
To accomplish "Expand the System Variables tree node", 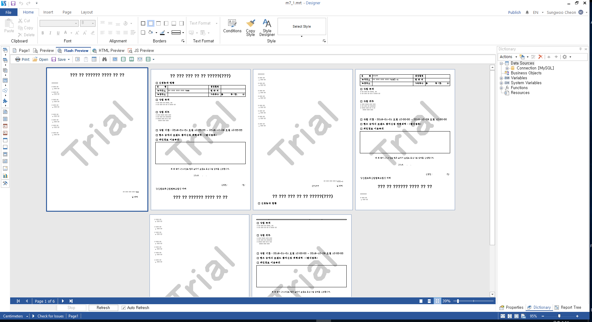I will pos(501,83).
